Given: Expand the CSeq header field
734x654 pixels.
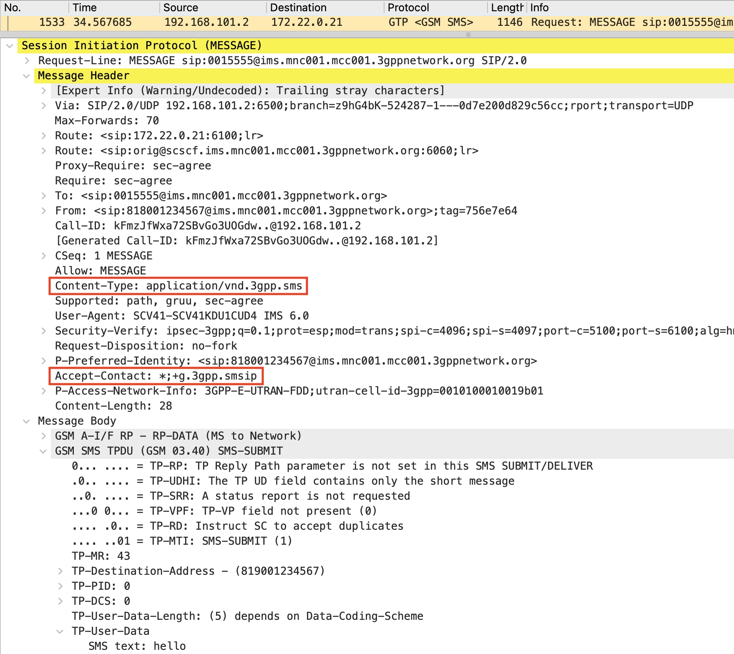Looking at the screenshot, I should (x=44, y=256).
